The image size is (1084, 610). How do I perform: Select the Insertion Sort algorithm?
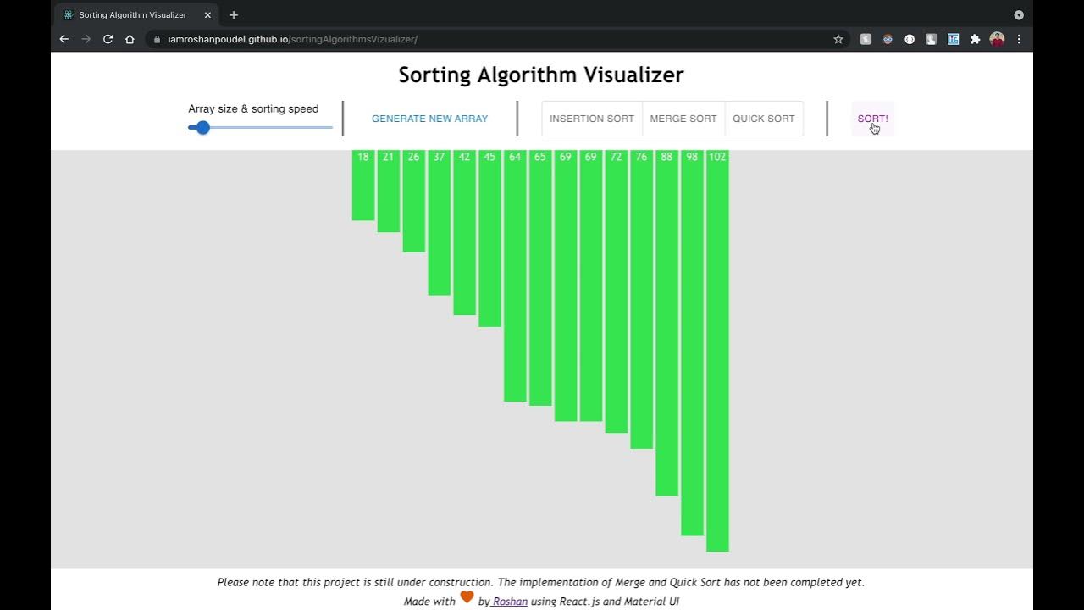click(591, 119)
